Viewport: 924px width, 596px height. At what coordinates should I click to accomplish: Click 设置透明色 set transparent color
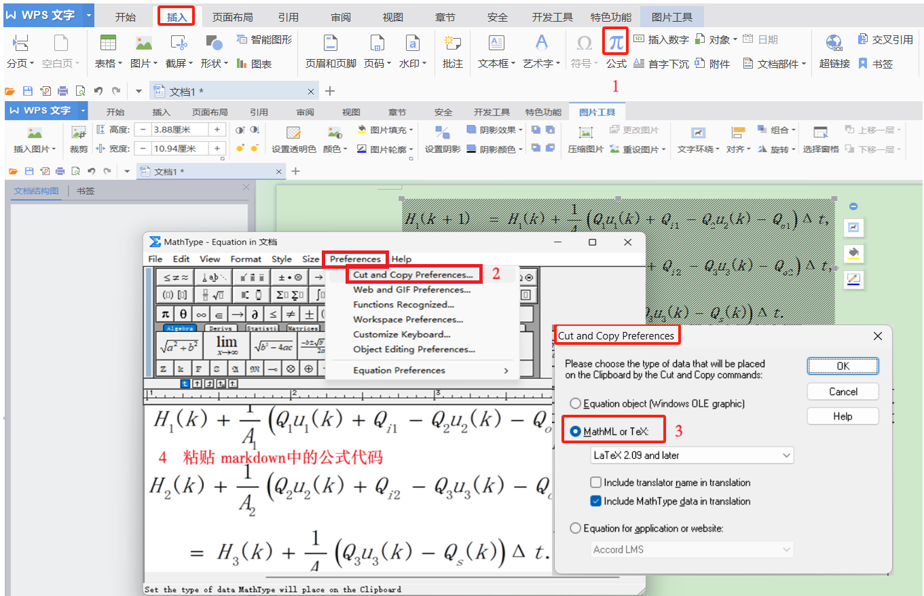click(x=294, y=139)
